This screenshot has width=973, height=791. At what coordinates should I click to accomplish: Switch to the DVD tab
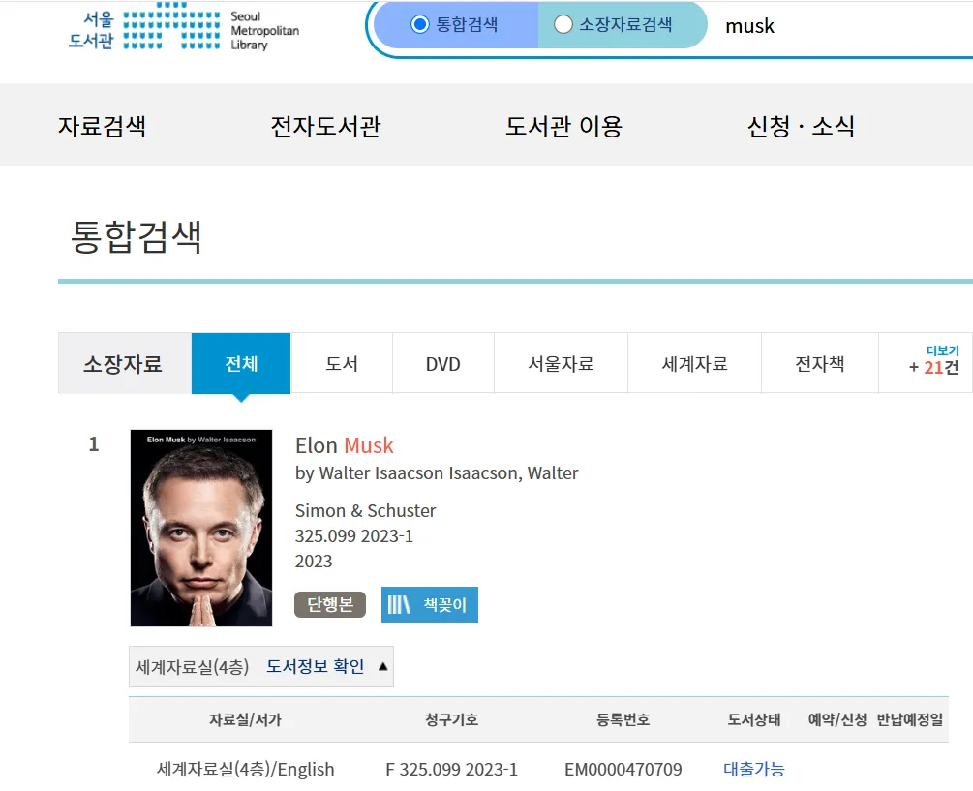pyautogui.click(x=443, y=363)
